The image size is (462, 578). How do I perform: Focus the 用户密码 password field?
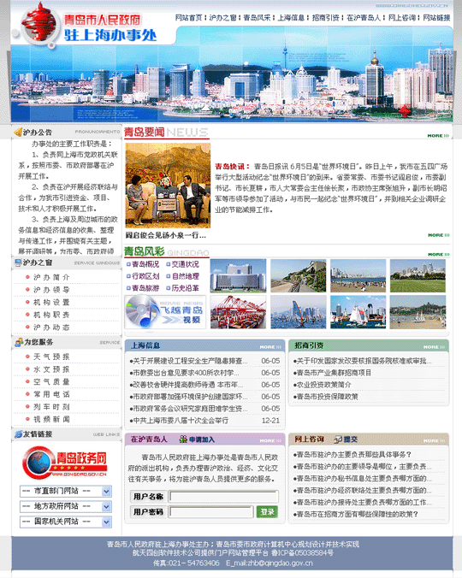pyautogui.click(x=211, y=511)
